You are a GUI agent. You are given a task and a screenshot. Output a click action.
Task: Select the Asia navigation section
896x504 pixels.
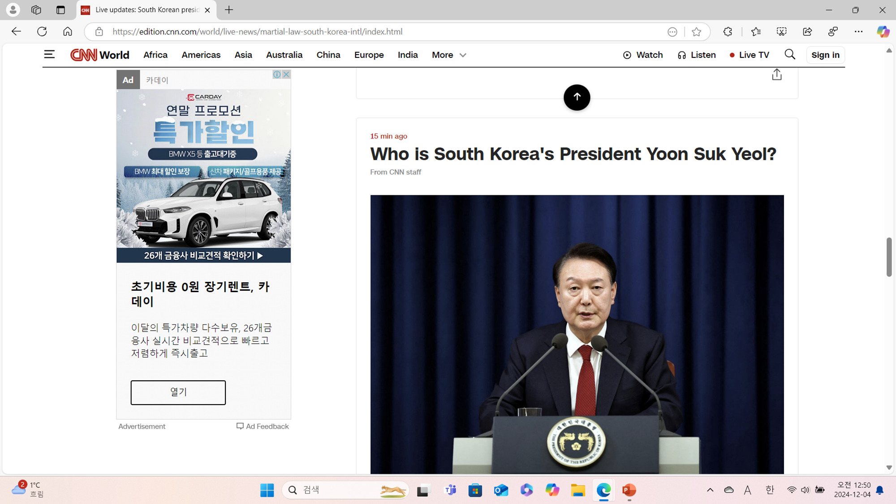(x=243, y=55)
